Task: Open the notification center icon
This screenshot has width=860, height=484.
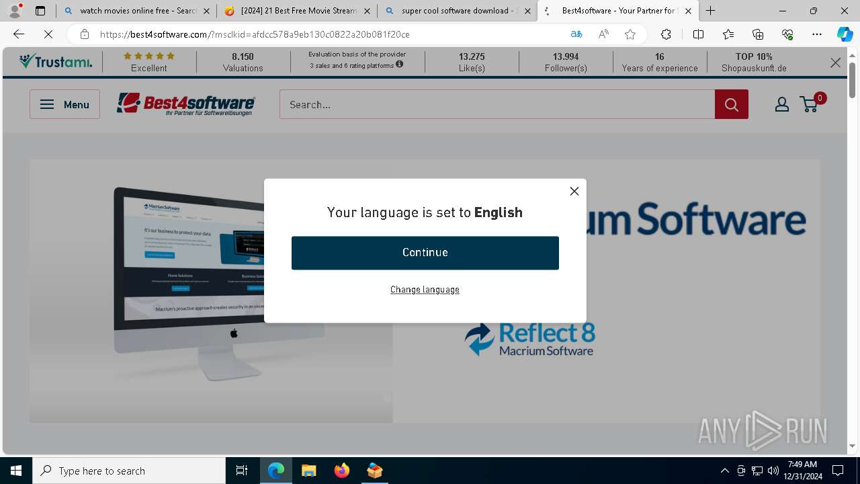Action: (x=838, y=471)
